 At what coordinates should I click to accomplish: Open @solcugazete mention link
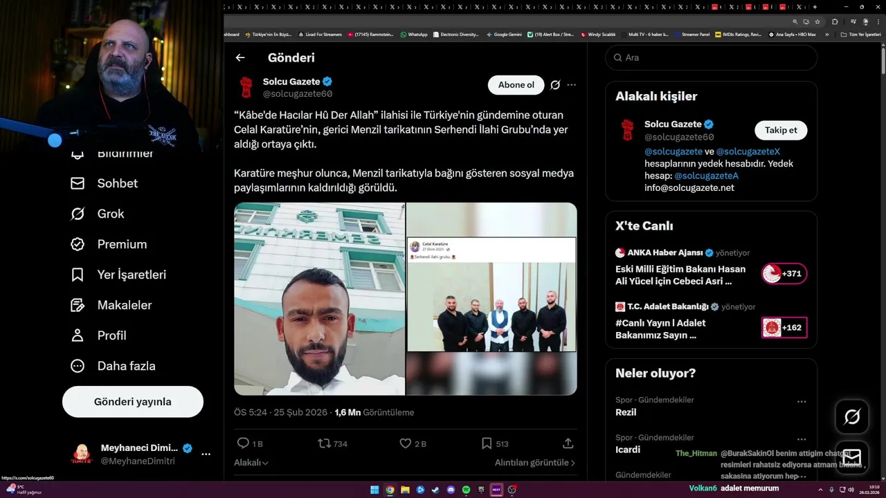[673, 151]
